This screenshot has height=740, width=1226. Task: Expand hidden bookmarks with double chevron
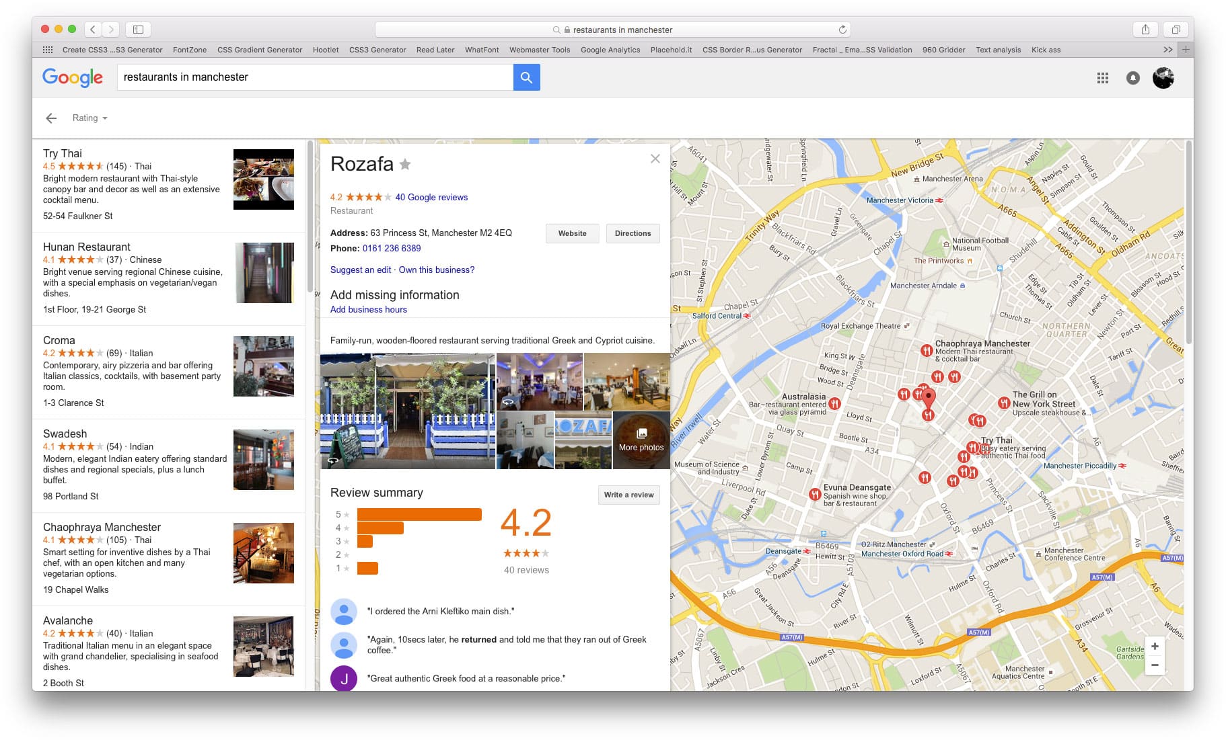point(1167,50)
